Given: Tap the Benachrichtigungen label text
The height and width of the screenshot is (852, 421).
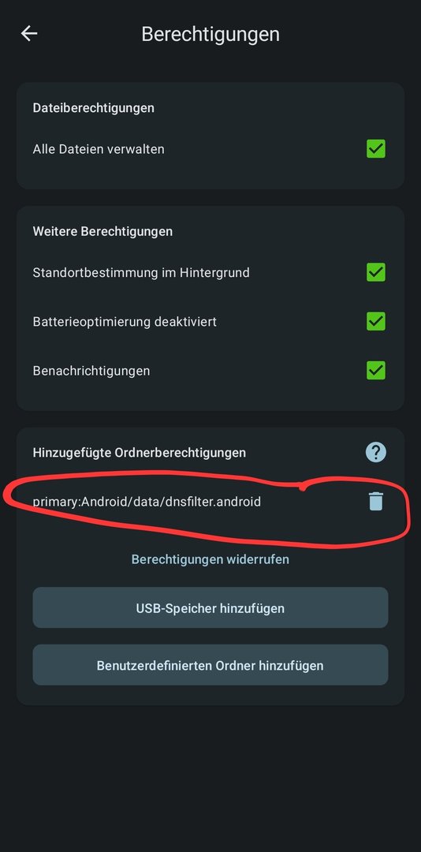Looking at the screenshot, I should (91, 371).
